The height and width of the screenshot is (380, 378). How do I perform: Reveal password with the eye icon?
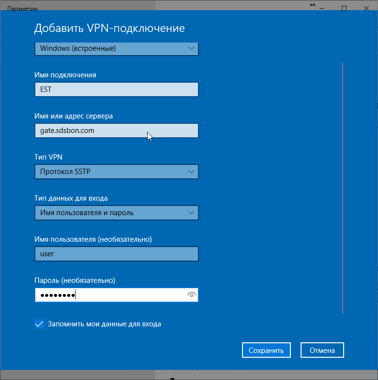192,295
